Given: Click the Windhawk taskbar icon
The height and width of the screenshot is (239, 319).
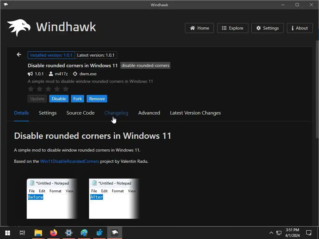Looking at the screenshot, I should (115, 233).
